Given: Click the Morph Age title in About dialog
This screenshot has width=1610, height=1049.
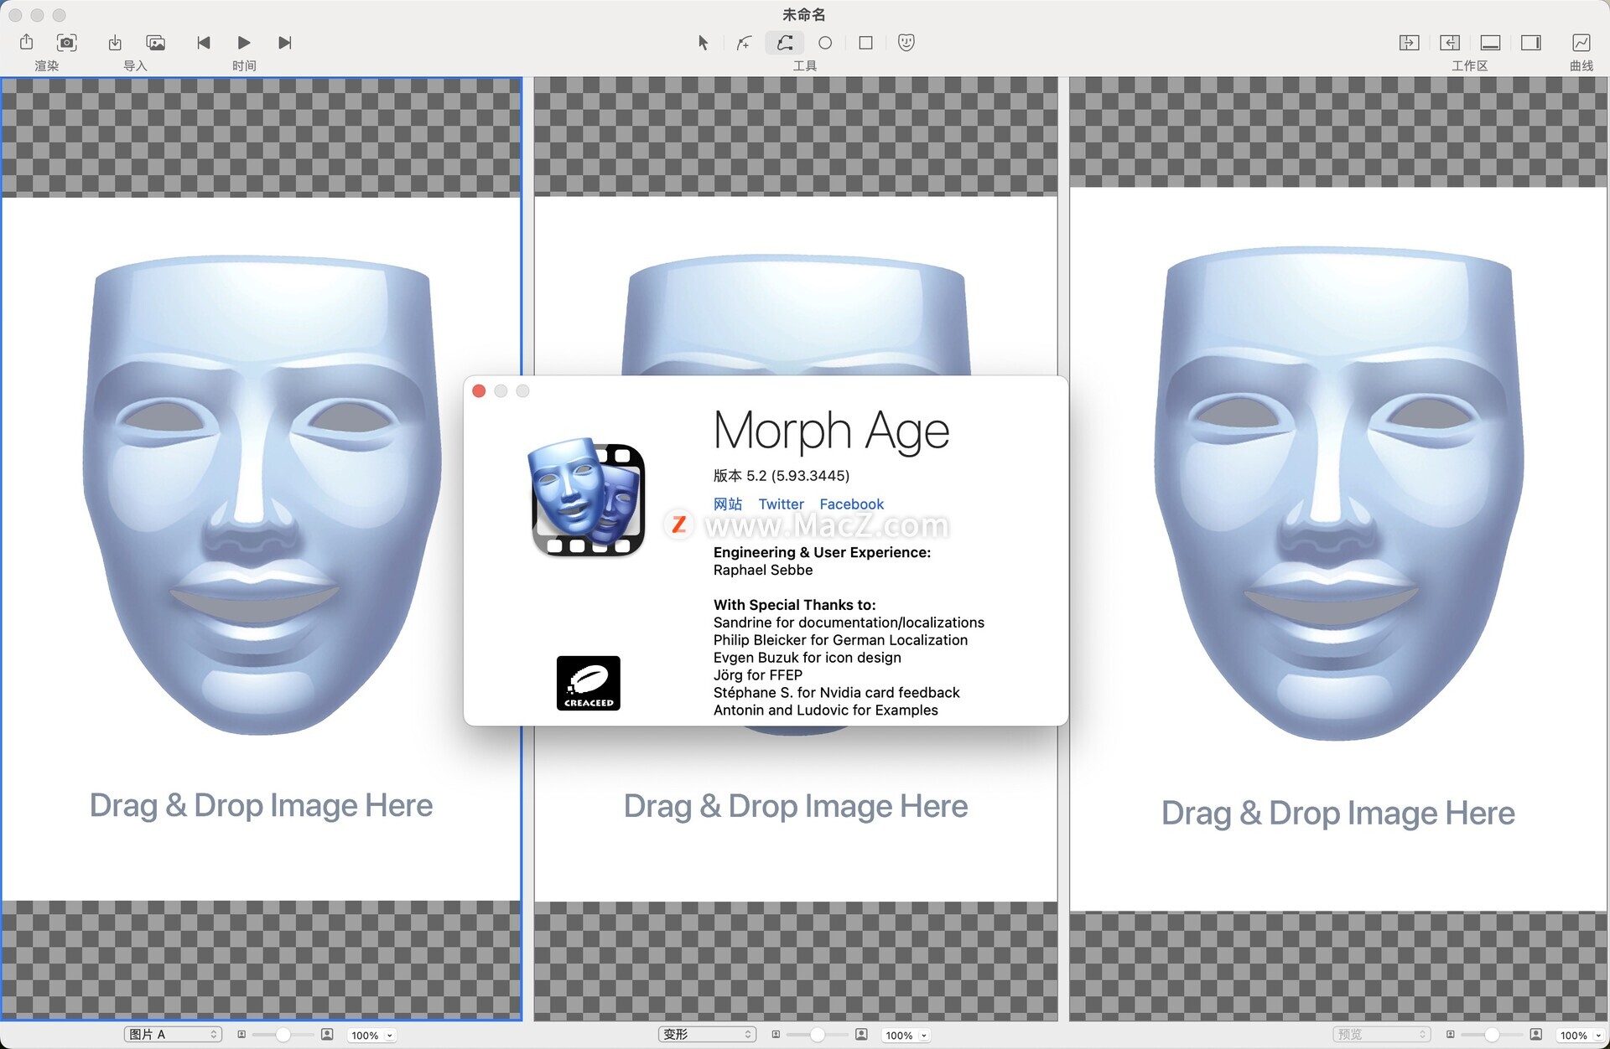Looking at the screenshot, I should pos(831,431).
